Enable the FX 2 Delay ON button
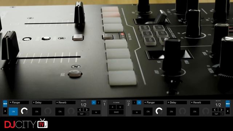Image resolution: width=233 pixels, height=131 pixels. click(171, 111)
